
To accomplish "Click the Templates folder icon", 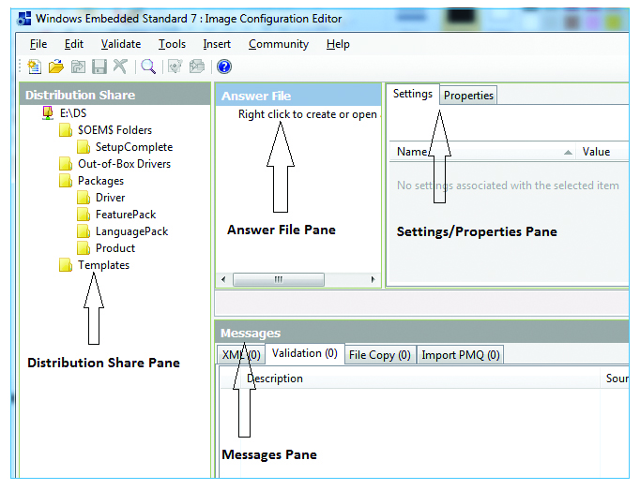I will pos(66,265).
